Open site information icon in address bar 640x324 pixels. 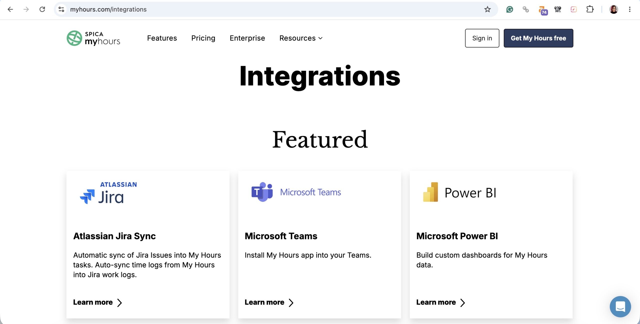[x=61, y=9]
